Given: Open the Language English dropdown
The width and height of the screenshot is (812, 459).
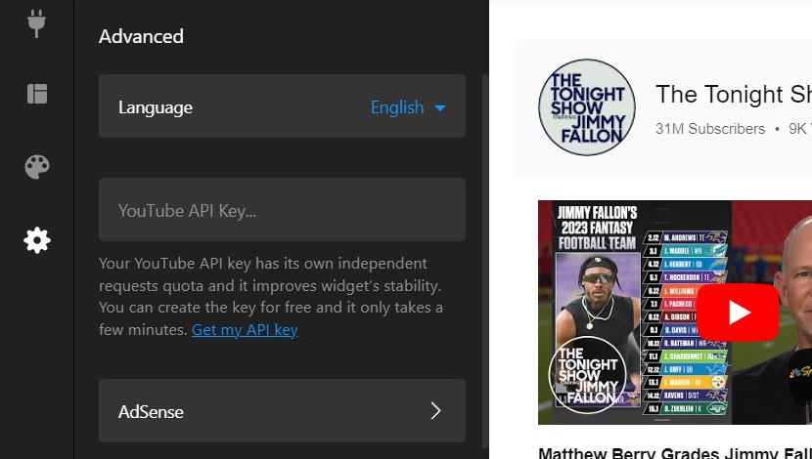Looking at the screenshot, I should (282, 106).
